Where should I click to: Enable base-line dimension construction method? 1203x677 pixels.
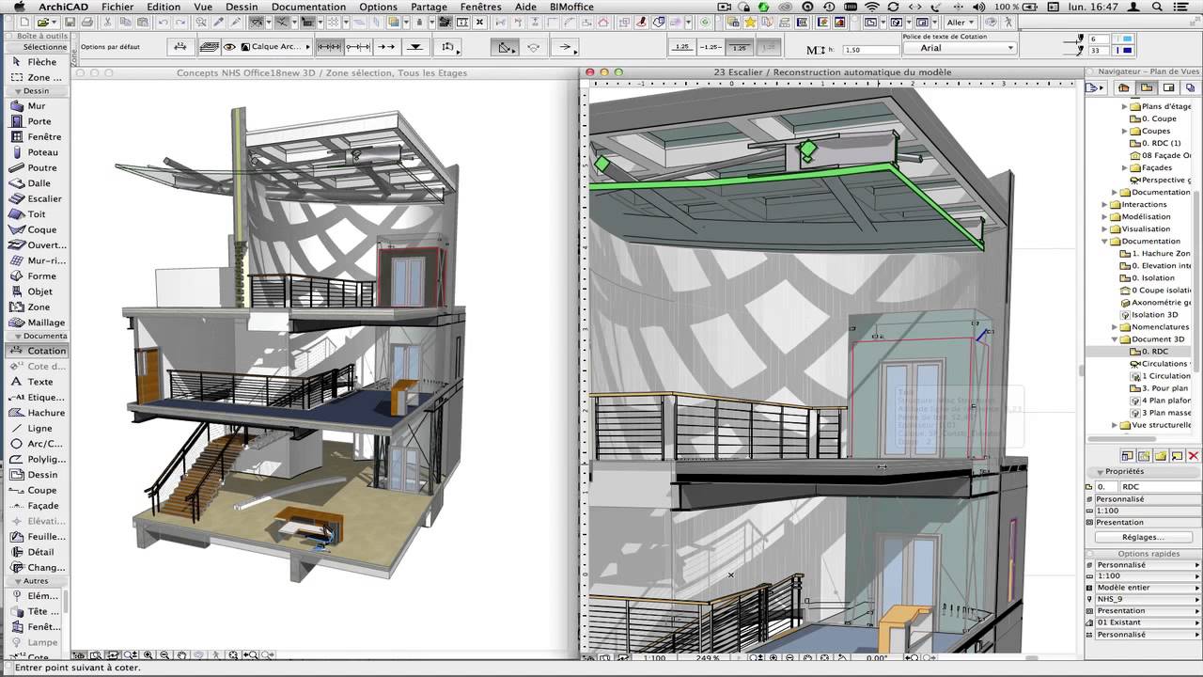(386, 46)
